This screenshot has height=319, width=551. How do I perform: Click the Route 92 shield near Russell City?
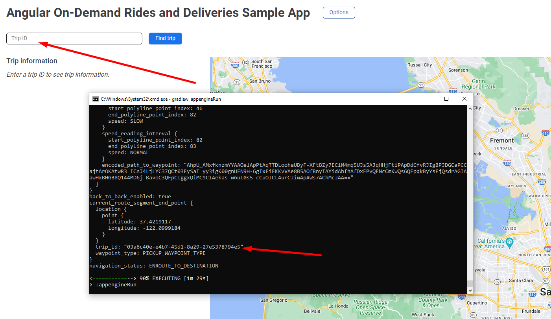pos(421,85)
